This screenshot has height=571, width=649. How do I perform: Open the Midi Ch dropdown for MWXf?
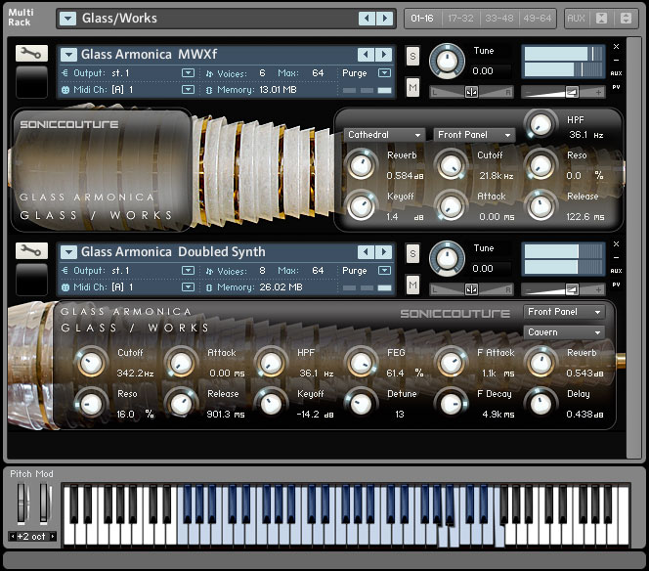[x=188, y=89]
